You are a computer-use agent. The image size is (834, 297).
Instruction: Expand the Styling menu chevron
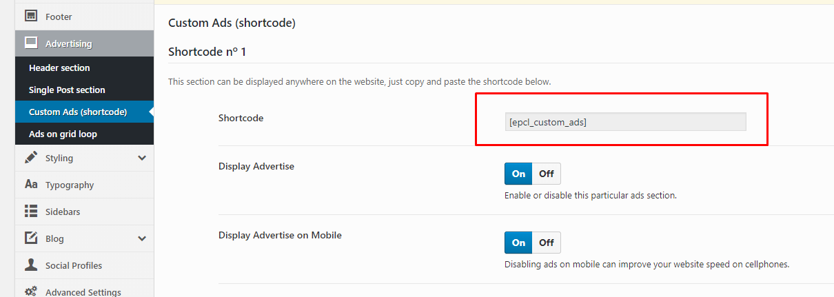click(142, 158)
